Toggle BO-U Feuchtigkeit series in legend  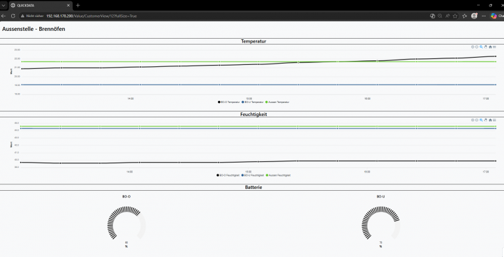click(253, 176)
